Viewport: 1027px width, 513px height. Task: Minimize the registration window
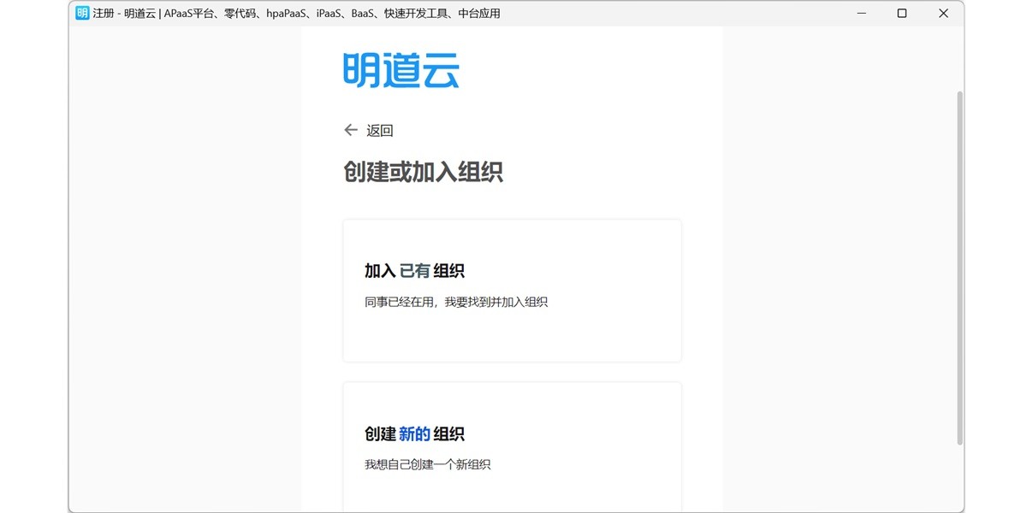click(x=861, y=14)
